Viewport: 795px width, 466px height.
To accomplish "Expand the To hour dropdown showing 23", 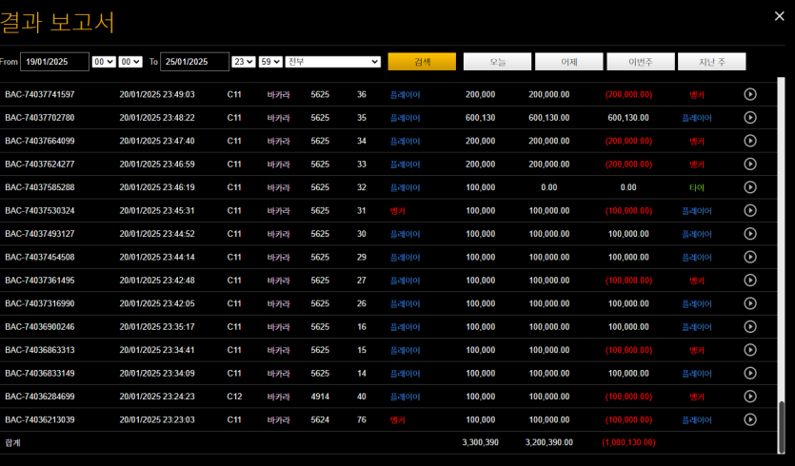I will [244, 62].
